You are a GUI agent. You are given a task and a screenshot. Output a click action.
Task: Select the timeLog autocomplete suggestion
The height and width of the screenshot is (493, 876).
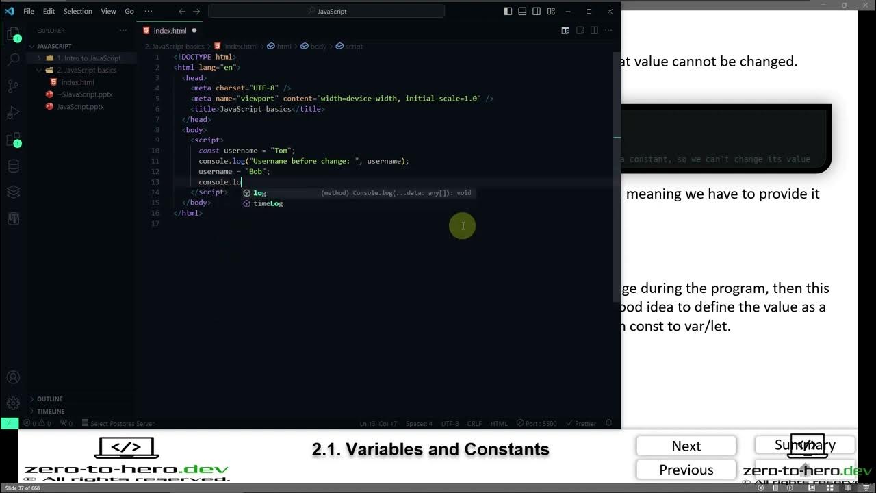pos(359,203)
